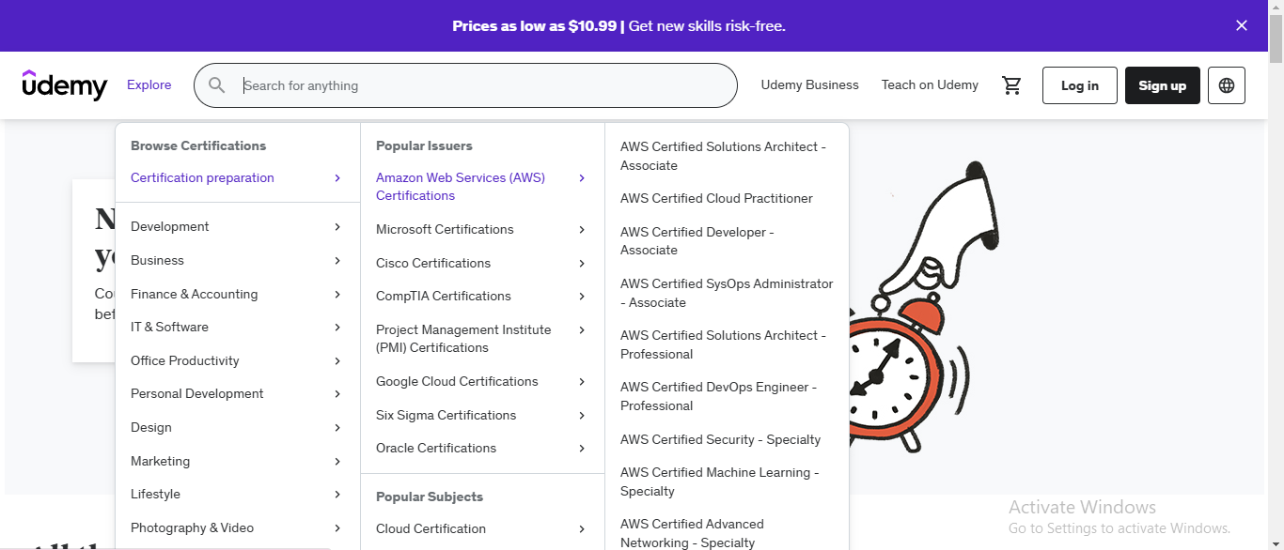Screen dimensions: 1284x550
Task: Click the Development category label
Action: [x=170, y=227]
